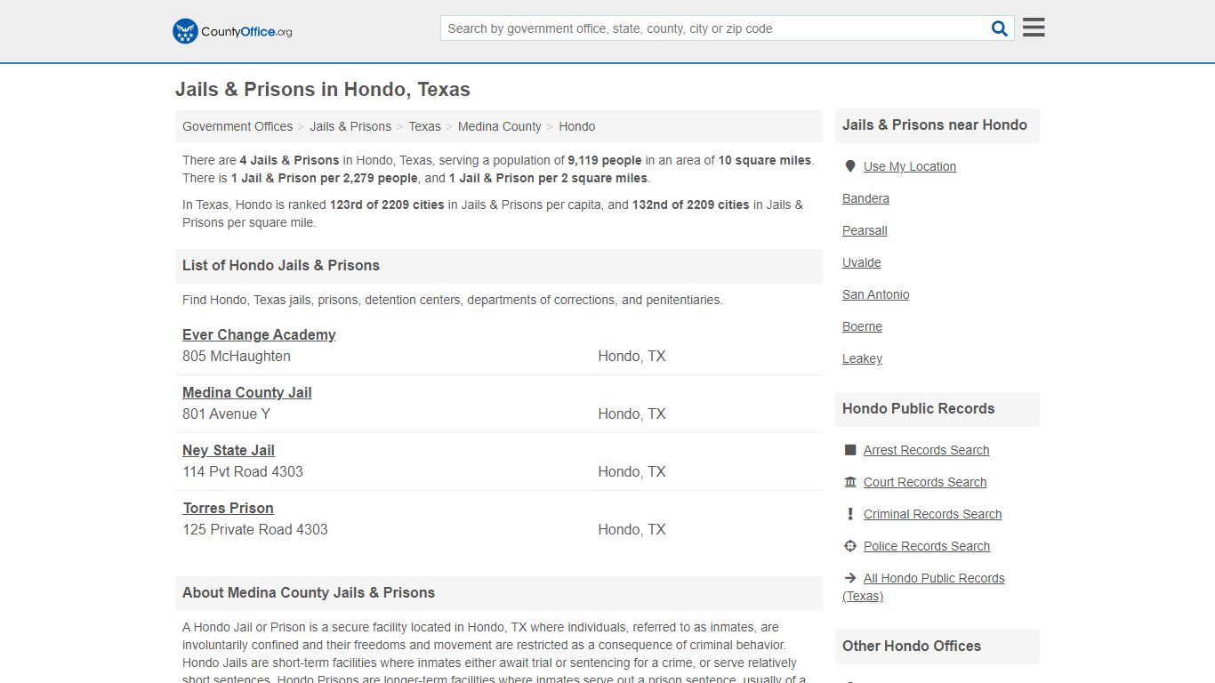Select the Texas breadcrumb link
Image resolution: width=1215 pixels, height=683 pixels.
coord(424,126)
